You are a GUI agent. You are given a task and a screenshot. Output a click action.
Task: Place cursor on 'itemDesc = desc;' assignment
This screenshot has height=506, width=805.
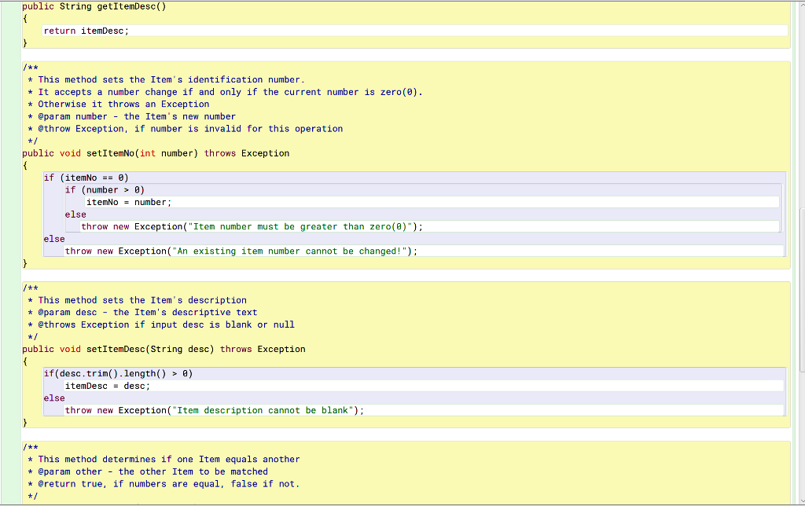(107, 386)
